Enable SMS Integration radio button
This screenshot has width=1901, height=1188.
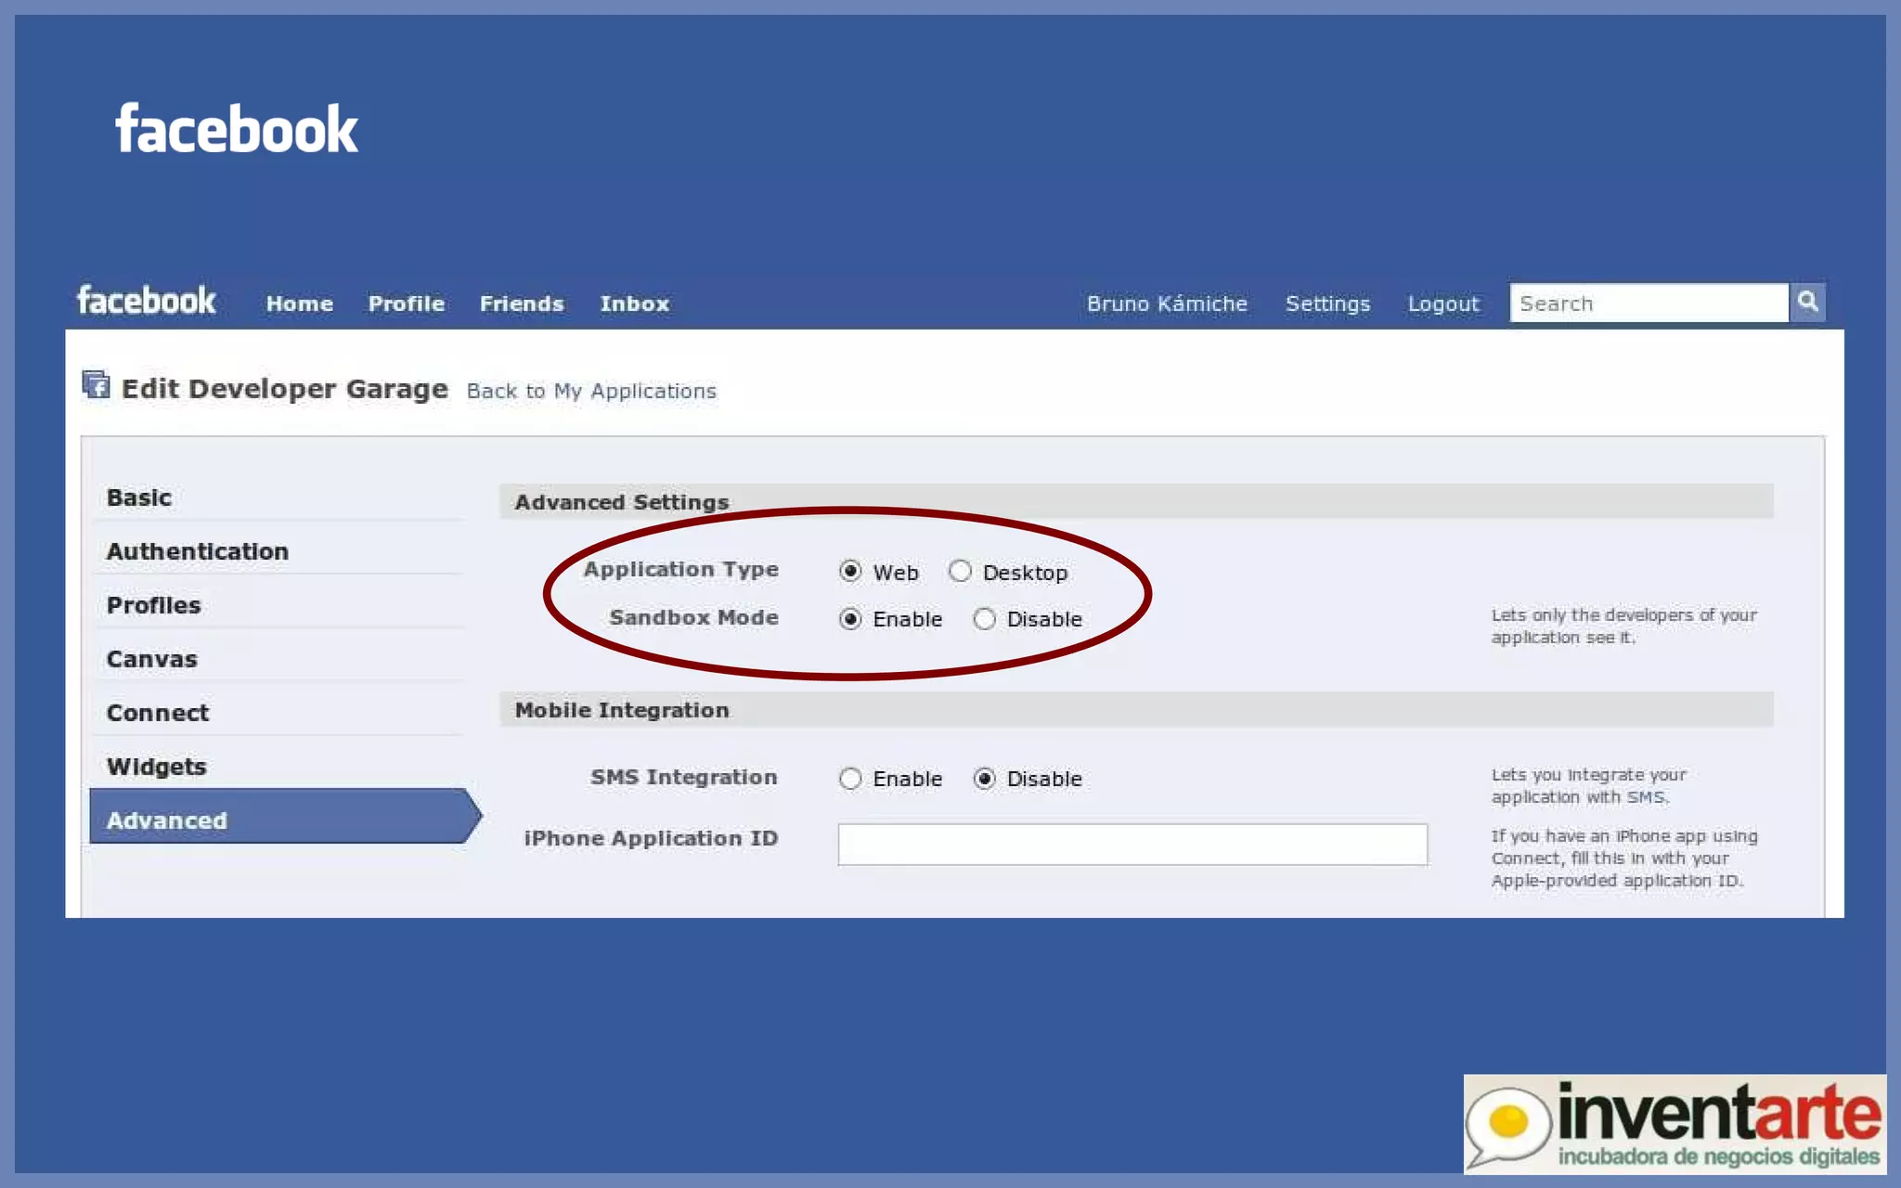tap(850, 779)
